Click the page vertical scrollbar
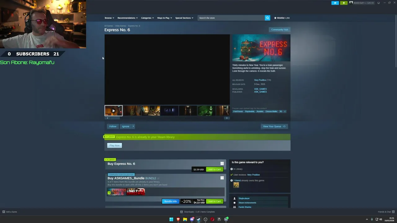397x223 pixels. click(x=395, y=40)
